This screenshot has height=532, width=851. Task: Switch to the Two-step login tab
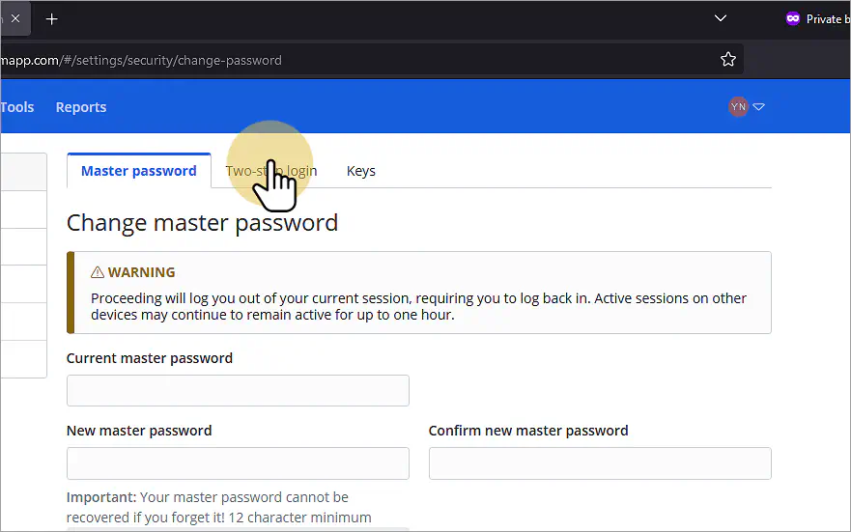pyautogui.click(x=271, y=171)
